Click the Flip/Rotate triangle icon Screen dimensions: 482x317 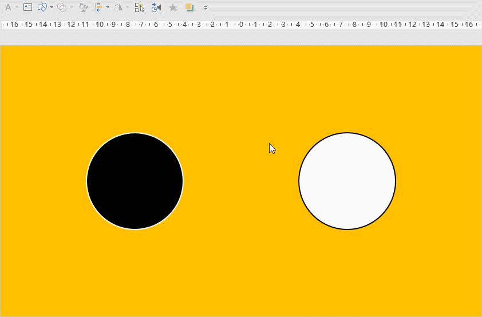pyautogui.click(x=118, y=7)
